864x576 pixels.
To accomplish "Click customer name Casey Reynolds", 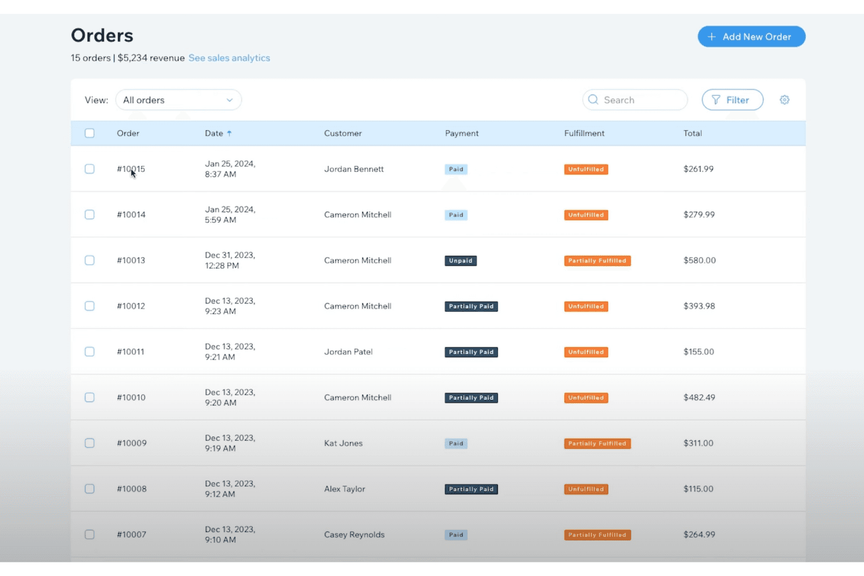I will (x=354, y=535).
